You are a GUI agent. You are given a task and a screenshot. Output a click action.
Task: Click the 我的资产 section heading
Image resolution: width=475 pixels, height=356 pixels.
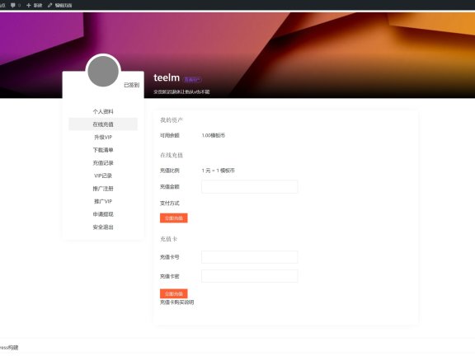pyautogui.click(x=172, y=120)
